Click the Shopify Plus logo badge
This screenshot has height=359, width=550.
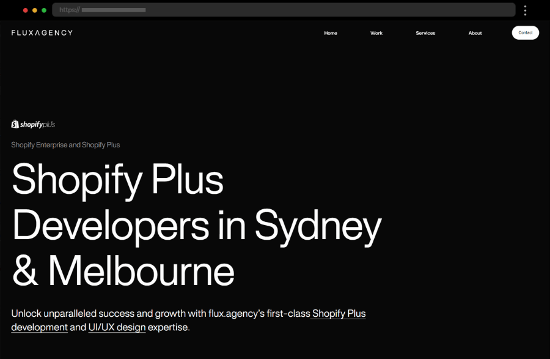33,124
